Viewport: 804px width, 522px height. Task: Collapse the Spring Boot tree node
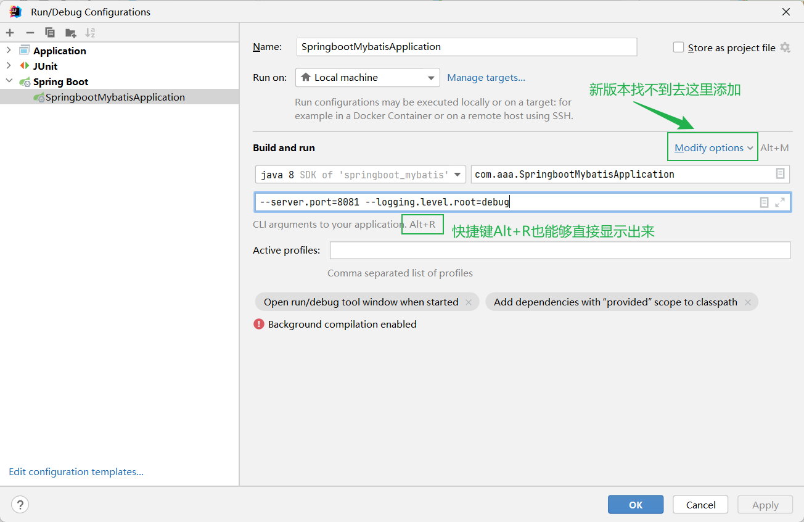coord(9,81)
